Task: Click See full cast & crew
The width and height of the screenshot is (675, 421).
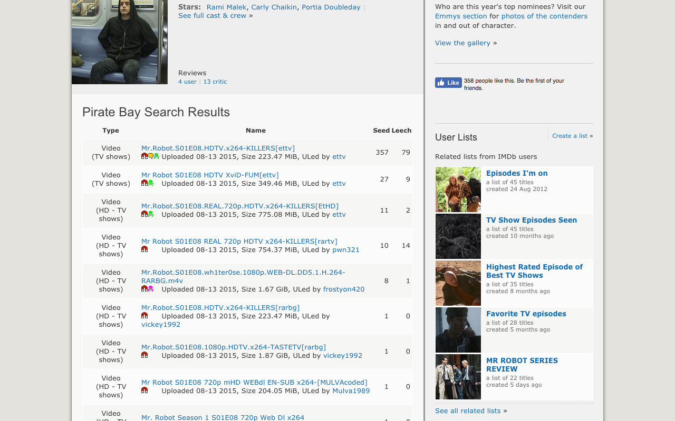Action: (x=212, y=15)
